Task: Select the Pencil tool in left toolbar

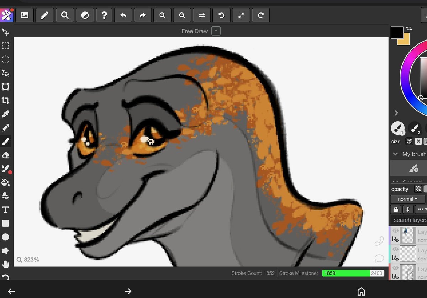Action: point(5,128)
